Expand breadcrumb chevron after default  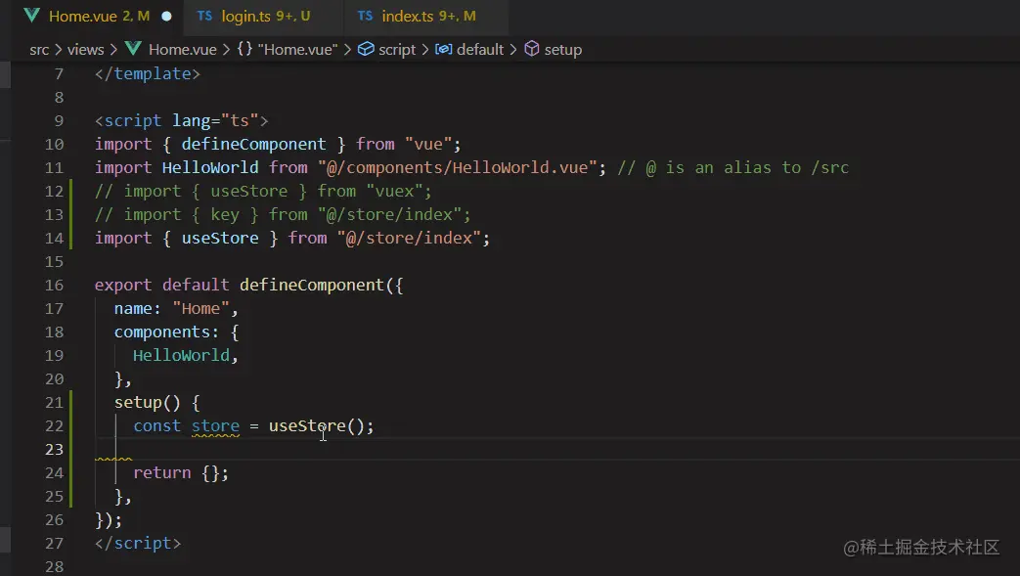click(513, 50)
